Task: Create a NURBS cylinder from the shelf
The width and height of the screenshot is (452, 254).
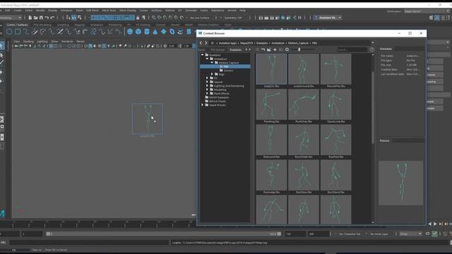Action: pos(147,32)
